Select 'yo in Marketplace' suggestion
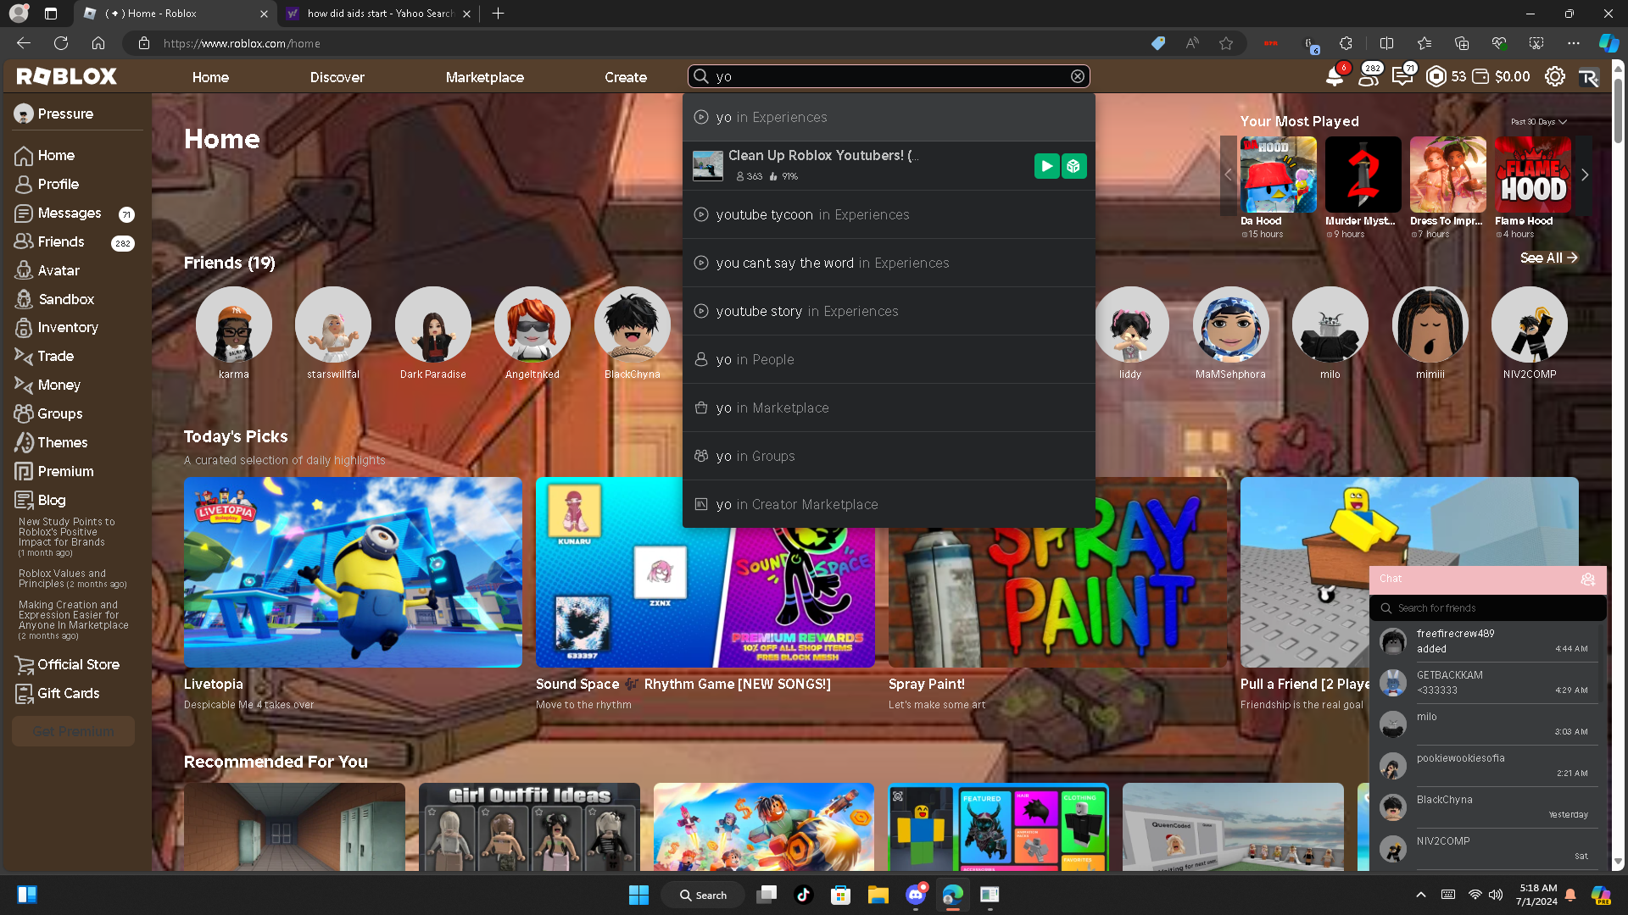The image size is (1628, 915). tap(889, 408)
